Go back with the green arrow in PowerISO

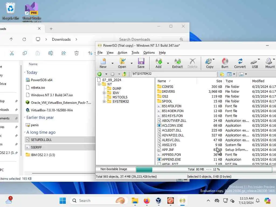[99, 74]
